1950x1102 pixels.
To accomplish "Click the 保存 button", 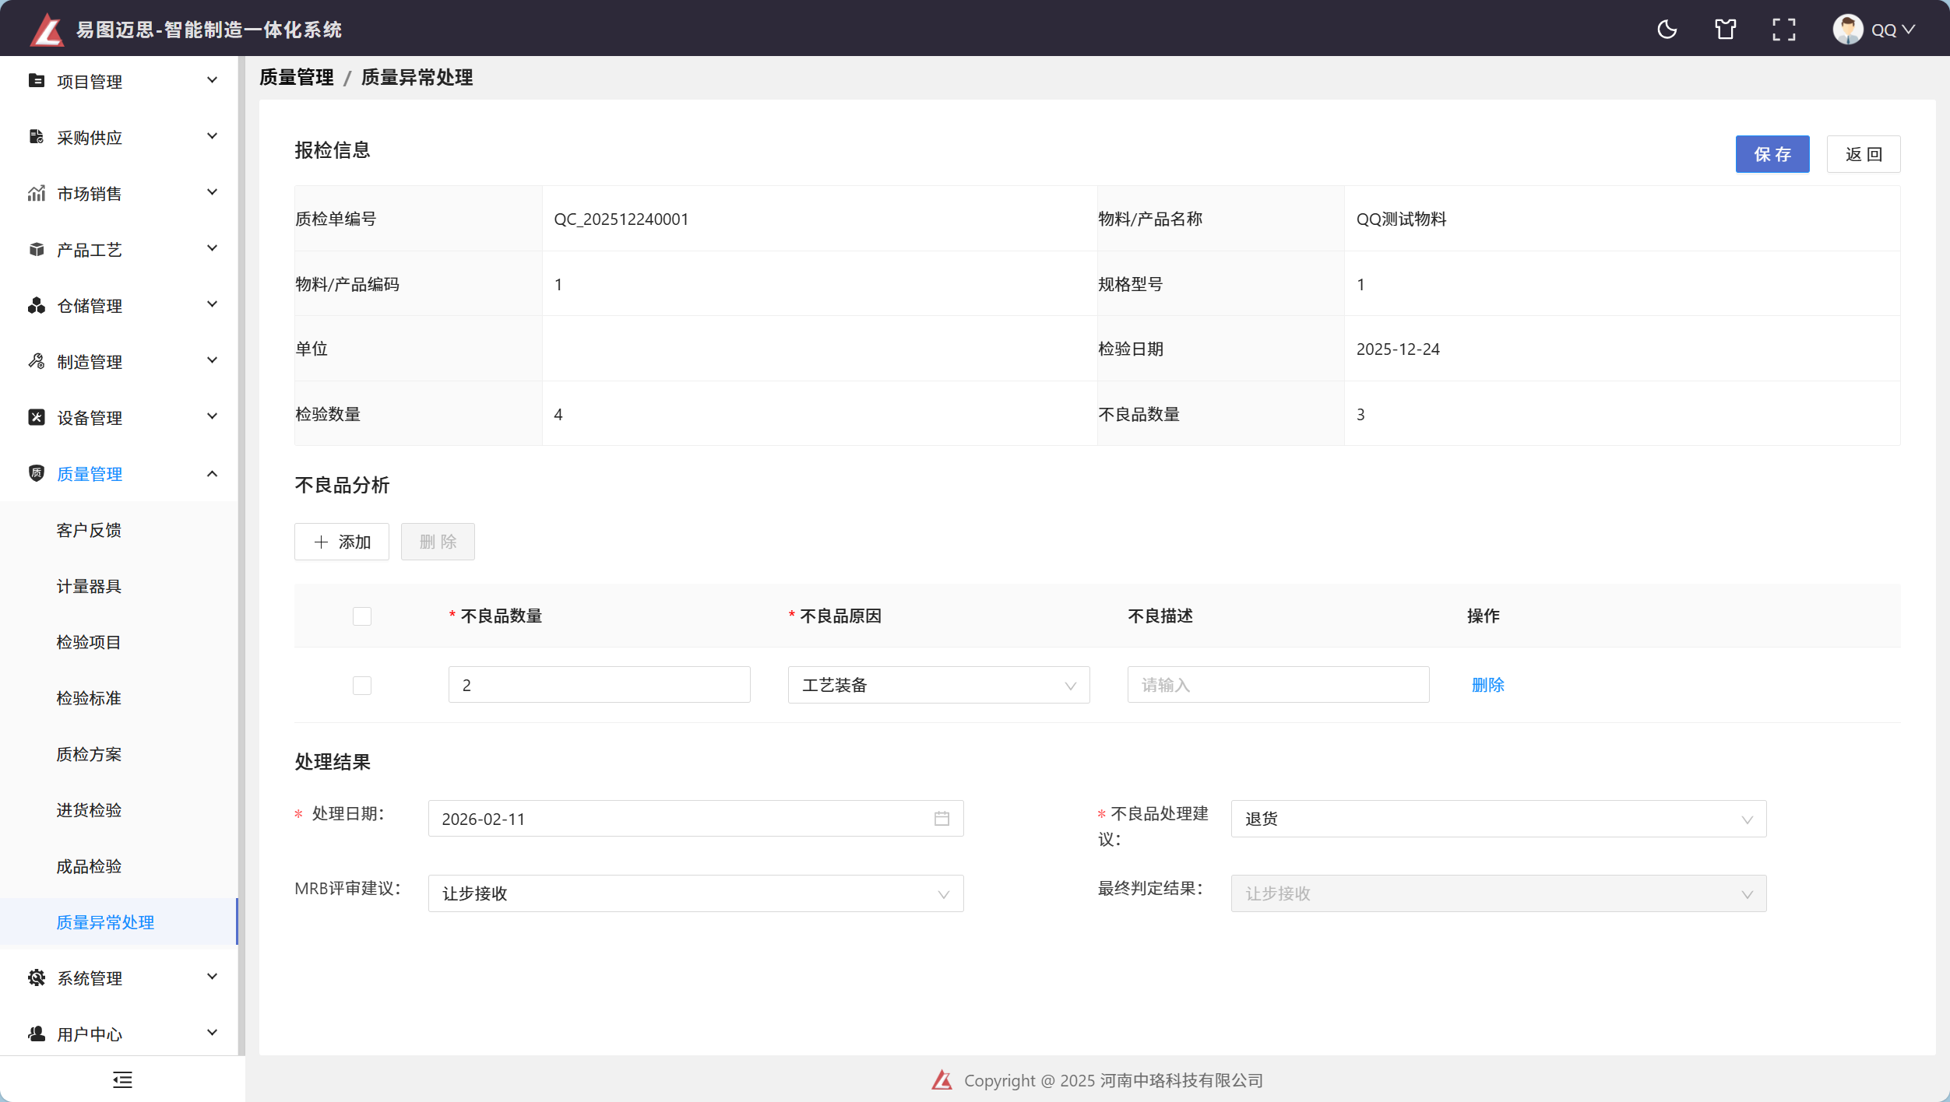I will point(1772,154).
